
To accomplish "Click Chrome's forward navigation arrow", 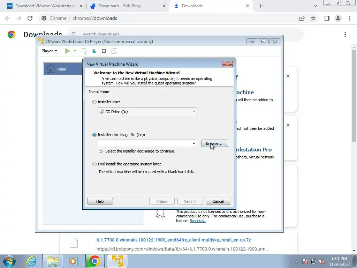I will point(19,18).
